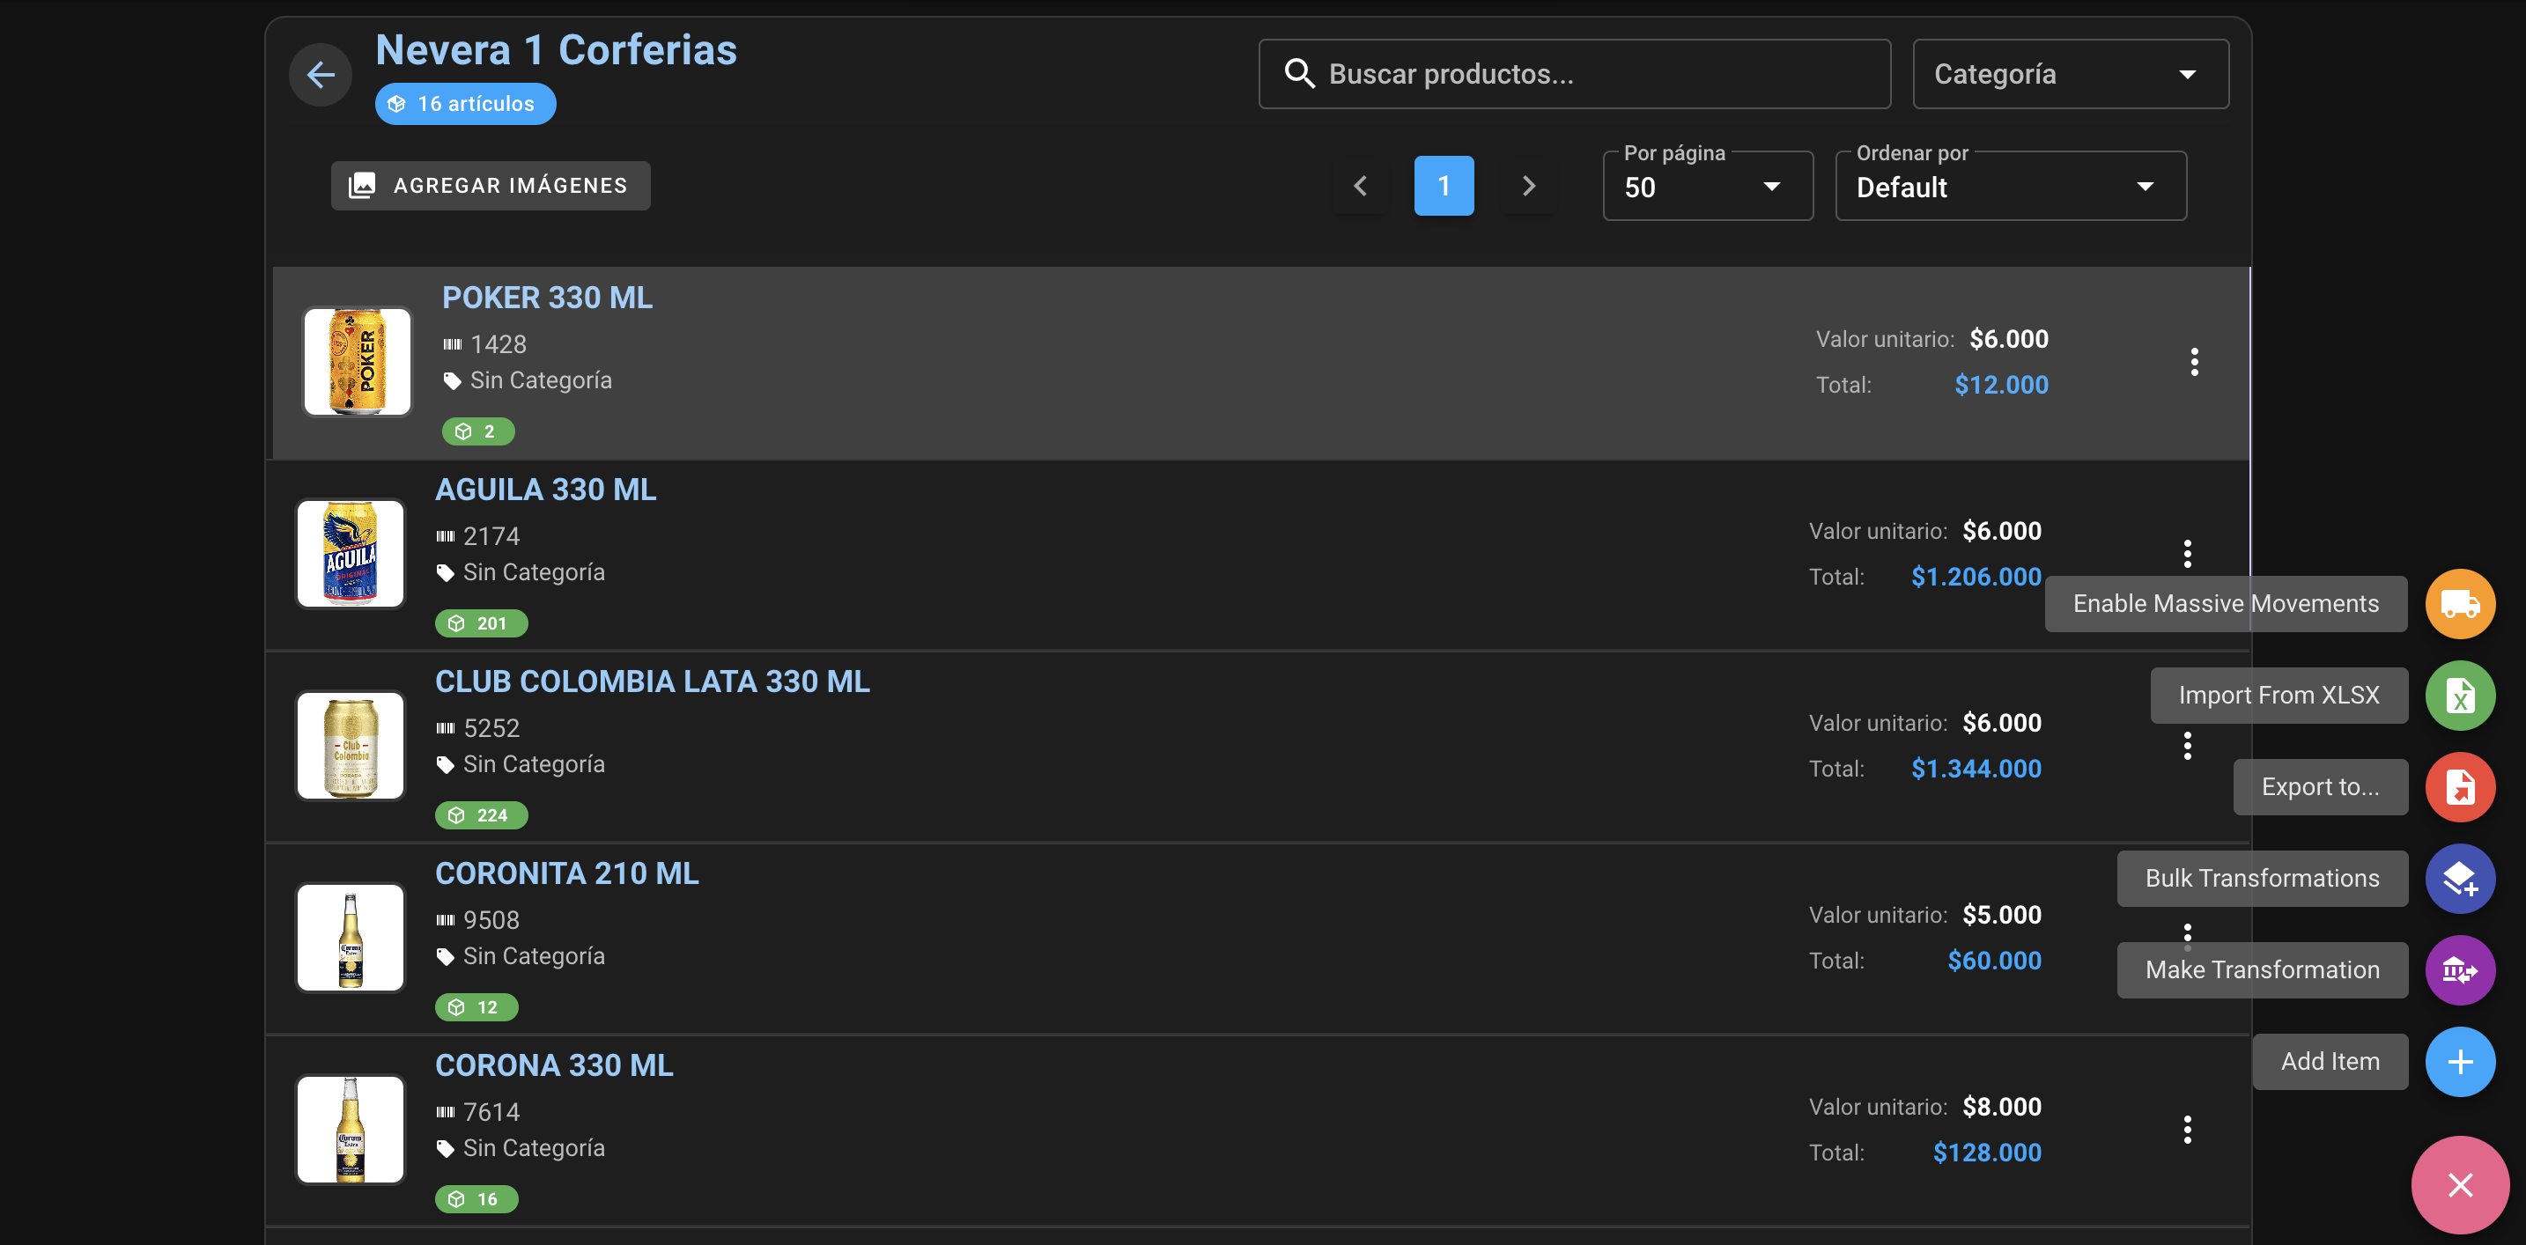Open the Por página dropdown
This screenshot has height=1245, width=2526.
coord(1707,187)
